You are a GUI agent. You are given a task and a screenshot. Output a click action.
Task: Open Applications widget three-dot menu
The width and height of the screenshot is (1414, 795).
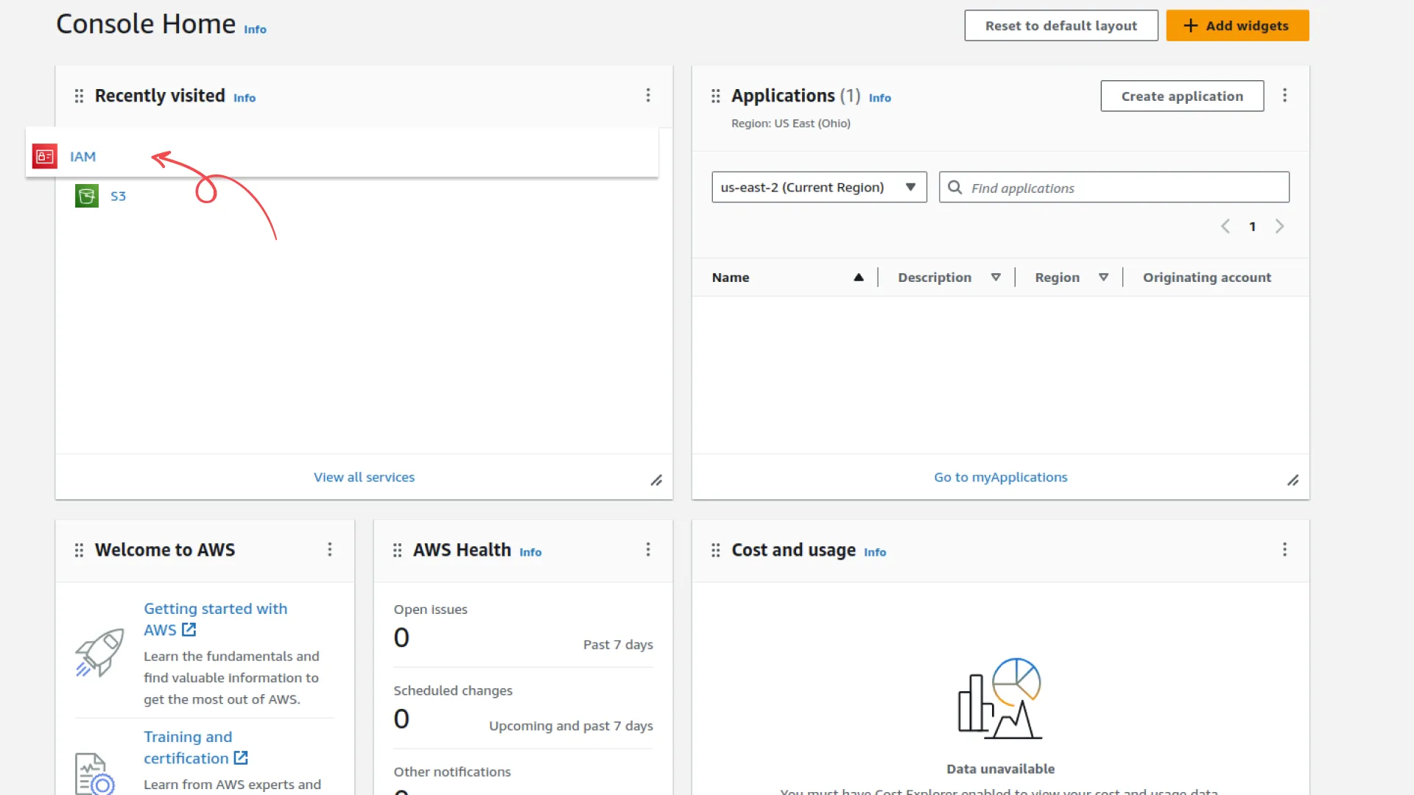1284,95
